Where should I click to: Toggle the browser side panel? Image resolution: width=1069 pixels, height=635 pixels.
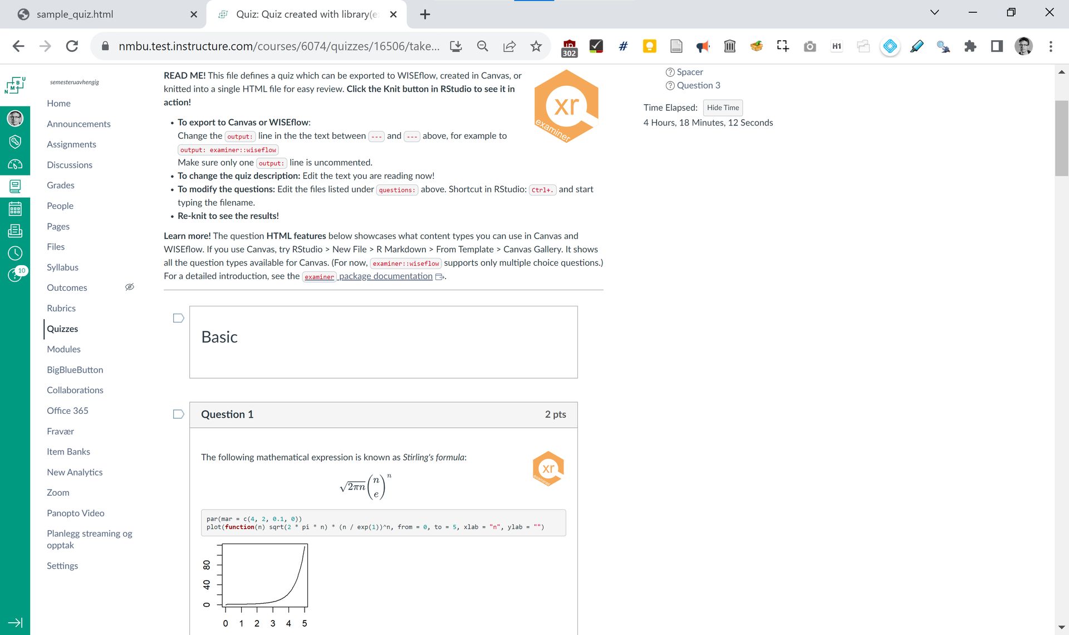click(997, 46)
